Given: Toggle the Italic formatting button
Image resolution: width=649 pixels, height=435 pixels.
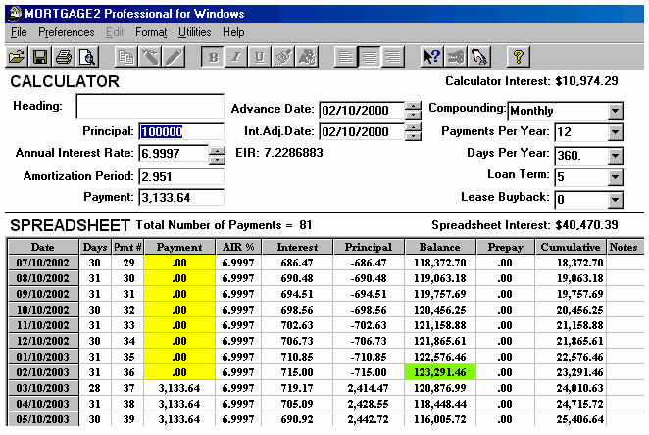Looking at the screenshot, I should (x=236, y=56).
